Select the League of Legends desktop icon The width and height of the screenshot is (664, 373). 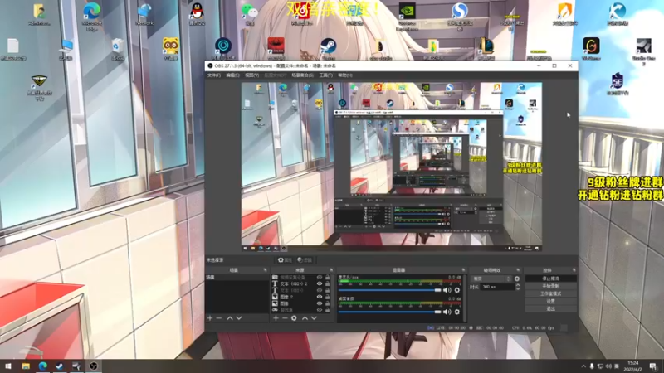tap(486, 47)
